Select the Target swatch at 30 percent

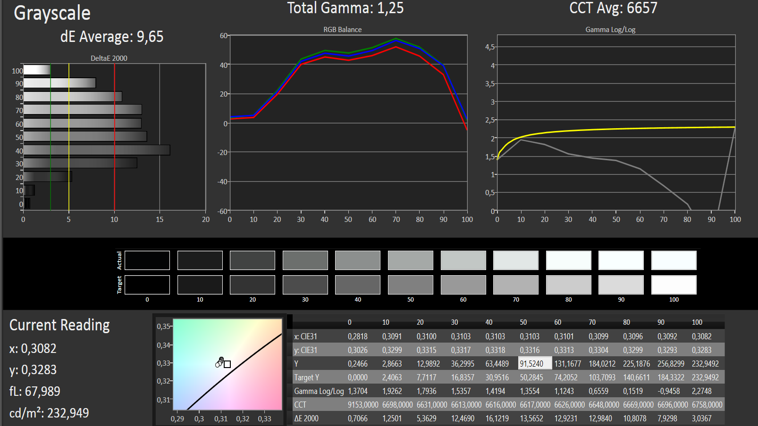click(305, 285)
